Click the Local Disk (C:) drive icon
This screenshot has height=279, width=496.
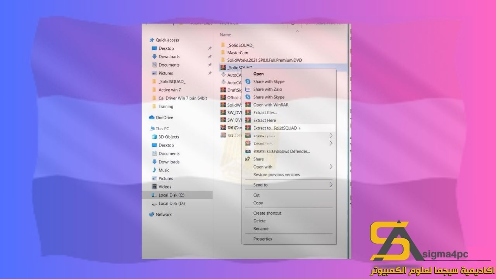point(154,195)
